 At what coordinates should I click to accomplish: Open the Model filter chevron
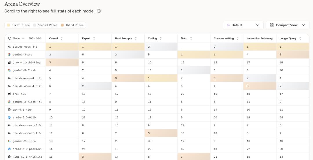pyautogui.click(x=23, y=38)
